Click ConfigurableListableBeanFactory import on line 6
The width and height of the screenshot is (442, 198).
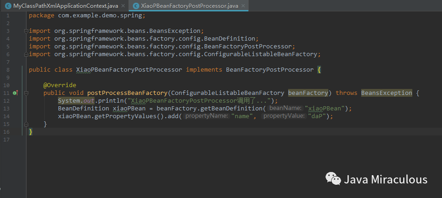pos(260,54)
